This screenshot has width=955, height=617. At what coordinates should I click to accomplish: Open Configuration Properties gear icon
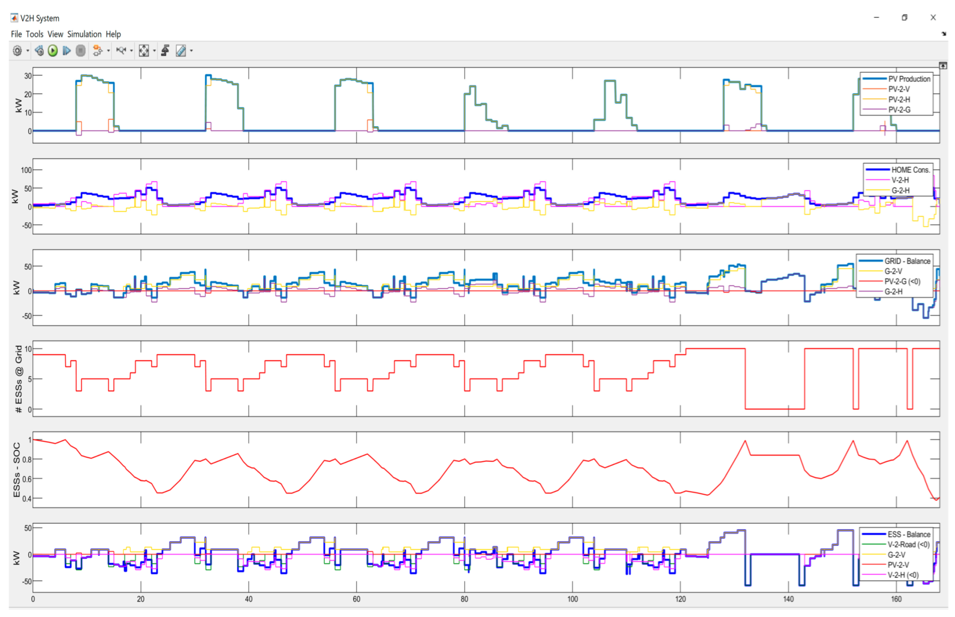click(17, 51)
